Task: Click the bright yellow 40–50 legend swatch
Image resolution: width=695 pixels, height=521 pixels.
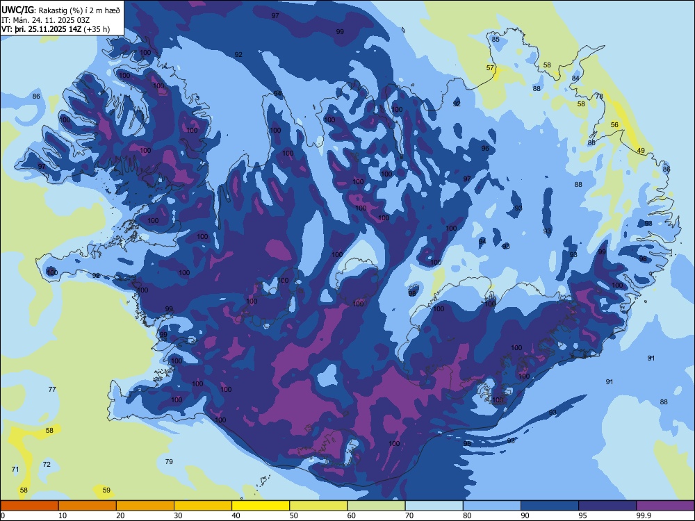Action: [261, 506]
